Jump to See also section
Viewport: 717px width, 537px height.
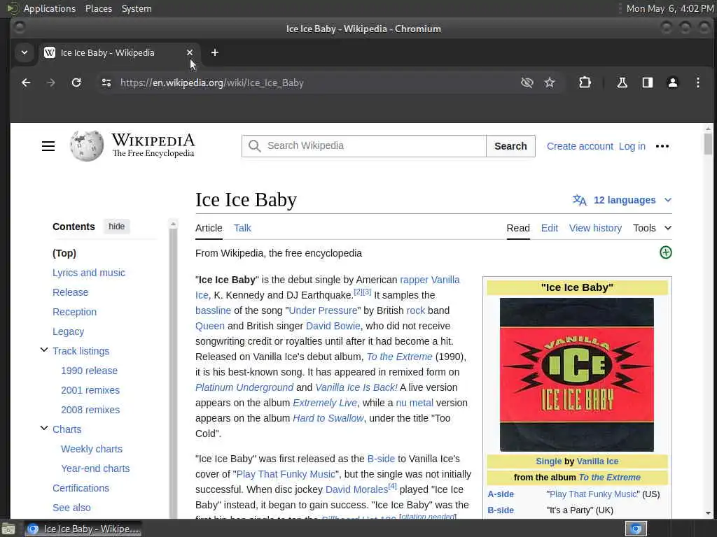coord(71,508)
